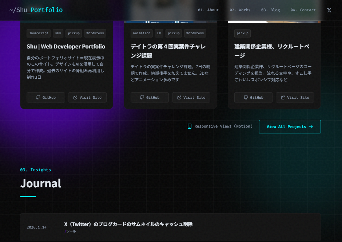
Task: Toggle the animation tag on the デイトラ card
Action: (142, 33)
